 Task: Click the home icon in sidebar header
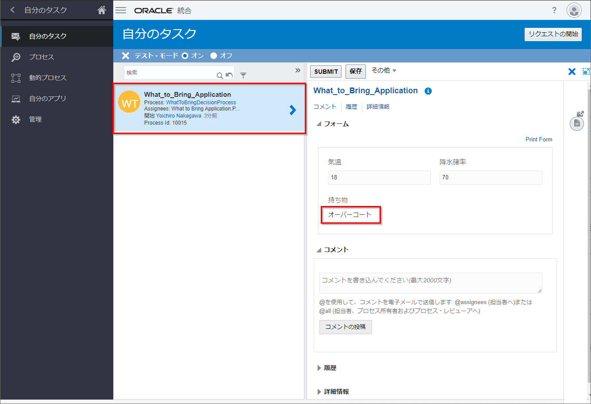coord(102,10)
